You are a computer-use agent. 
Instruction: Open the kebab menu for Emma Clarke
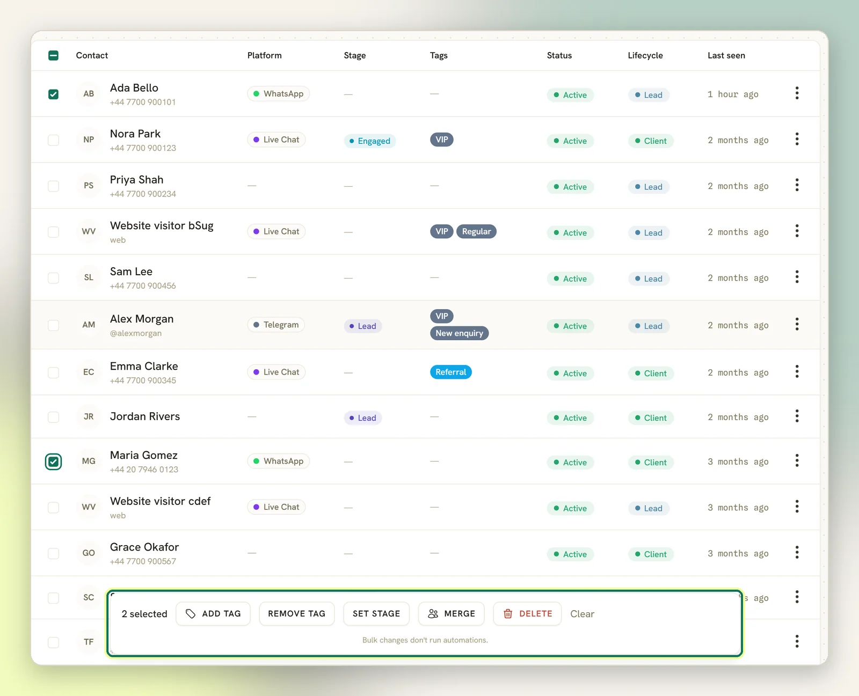pyautogui.click(x=797, y=371)
